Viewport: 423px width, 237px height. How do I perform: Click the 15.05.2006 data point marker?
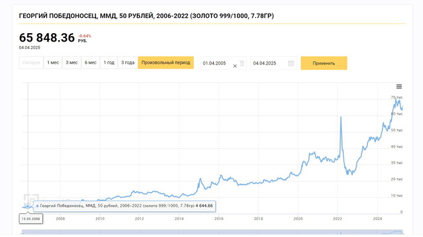(x=28, y=206)
